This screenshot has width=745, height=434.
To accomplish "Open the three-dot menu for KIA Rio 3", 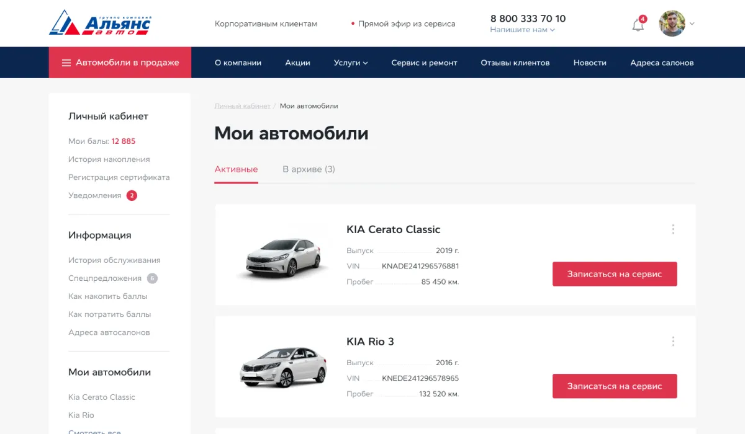I will (673, 342).
